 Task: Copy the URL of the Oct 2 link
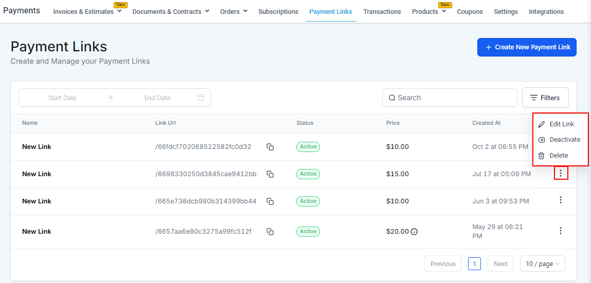click(x=270, y=147)
